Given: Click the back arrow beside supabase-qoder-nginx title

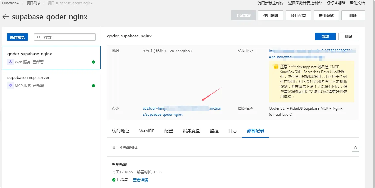Looking at the screenshot, I should [x=6, y=17].
